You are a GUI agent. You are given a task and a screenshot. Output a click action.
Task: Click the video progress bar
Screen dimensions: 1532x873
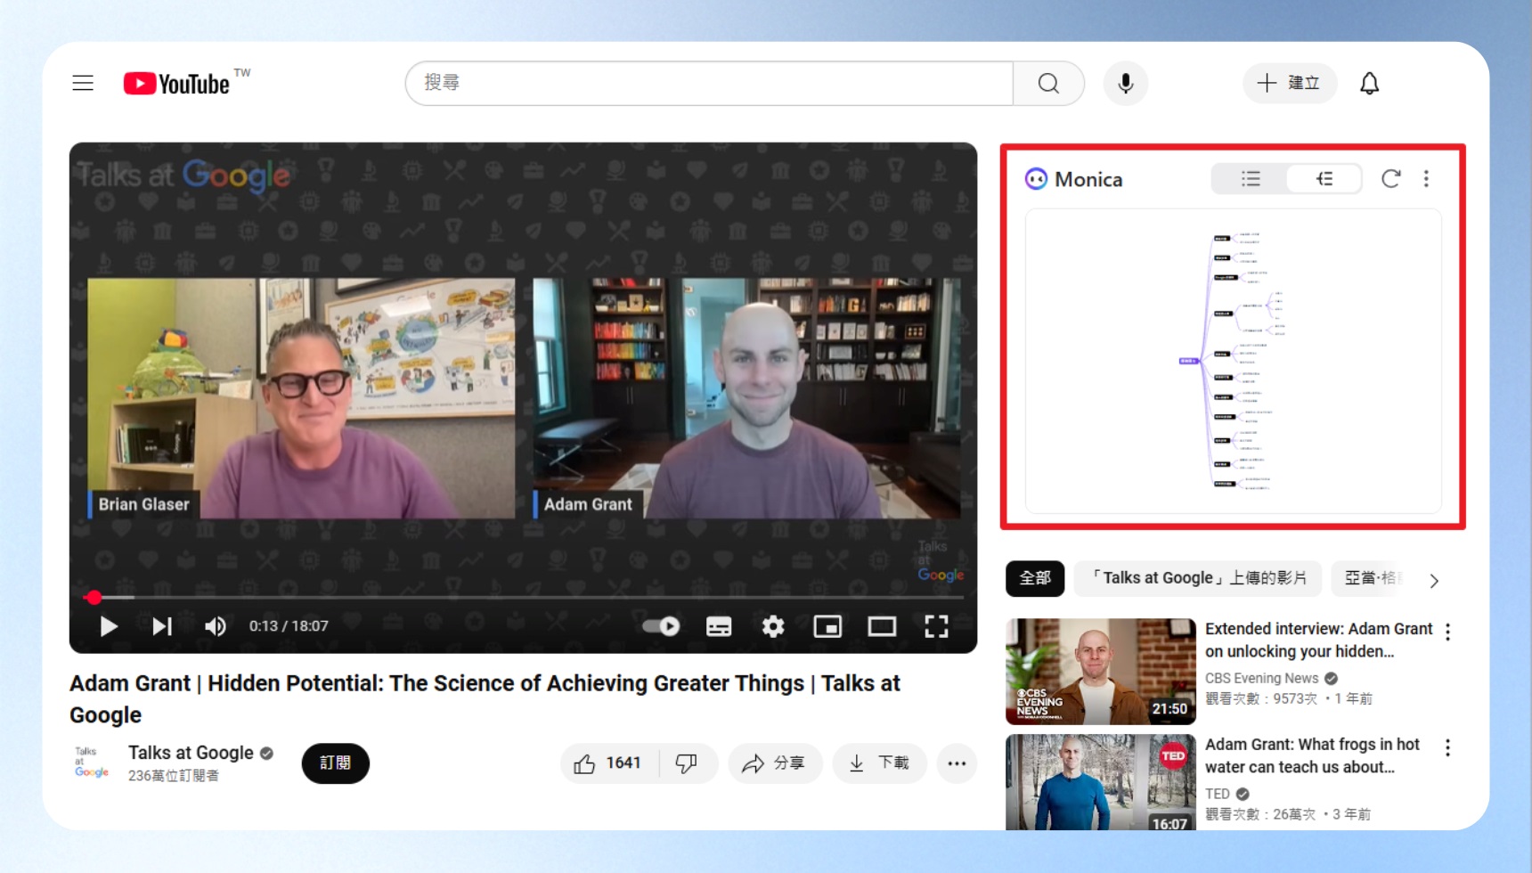pyautogui.click(x=523, y=597)
